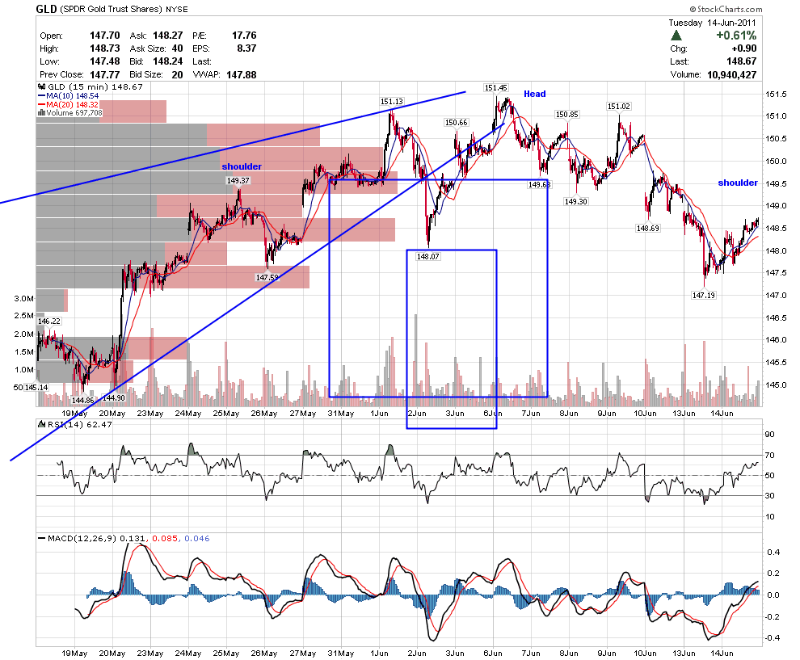Click the 145.0 price axis tick

point(776,385)
